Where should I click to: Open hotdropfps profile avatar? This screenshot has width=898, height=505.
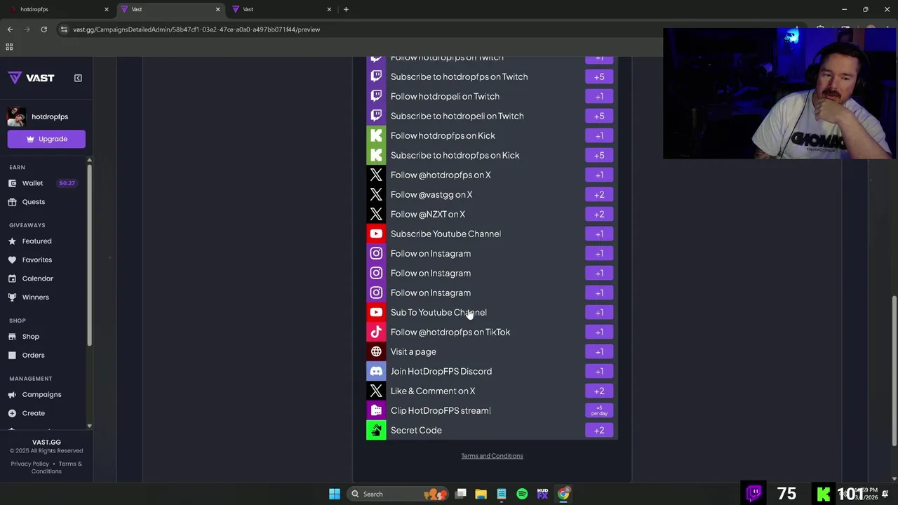point(17,116)
